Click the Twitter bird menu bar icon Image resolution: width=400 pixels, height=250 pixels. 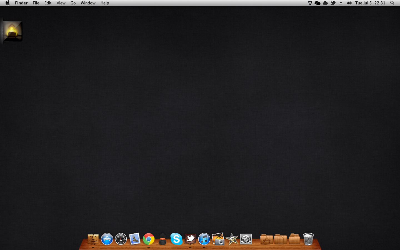click(x=333, y=3)
